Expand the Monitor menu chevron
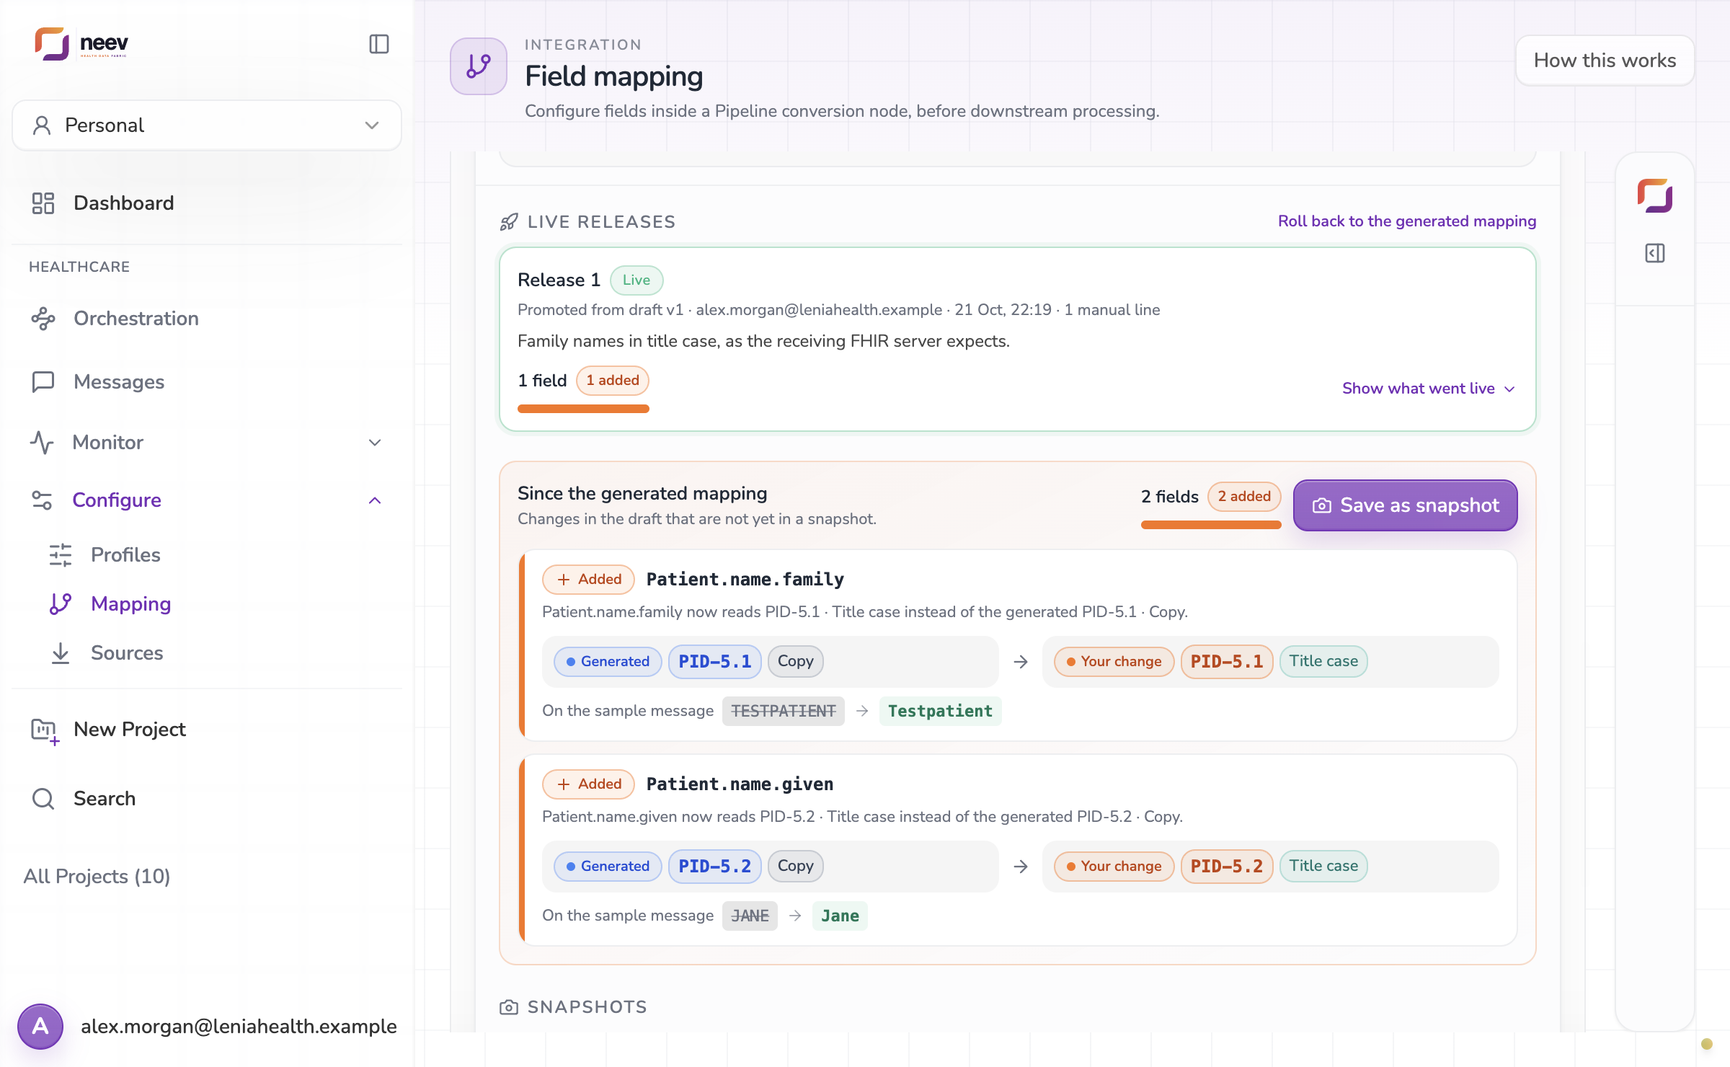This screenshot has width=1730, height=1067. 375,443
